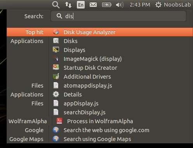Image resolution: width=193 pixels, height=148 pixels.
Task: Click the Disk Usage Analyzer pie icon
Action: point(56,32)
